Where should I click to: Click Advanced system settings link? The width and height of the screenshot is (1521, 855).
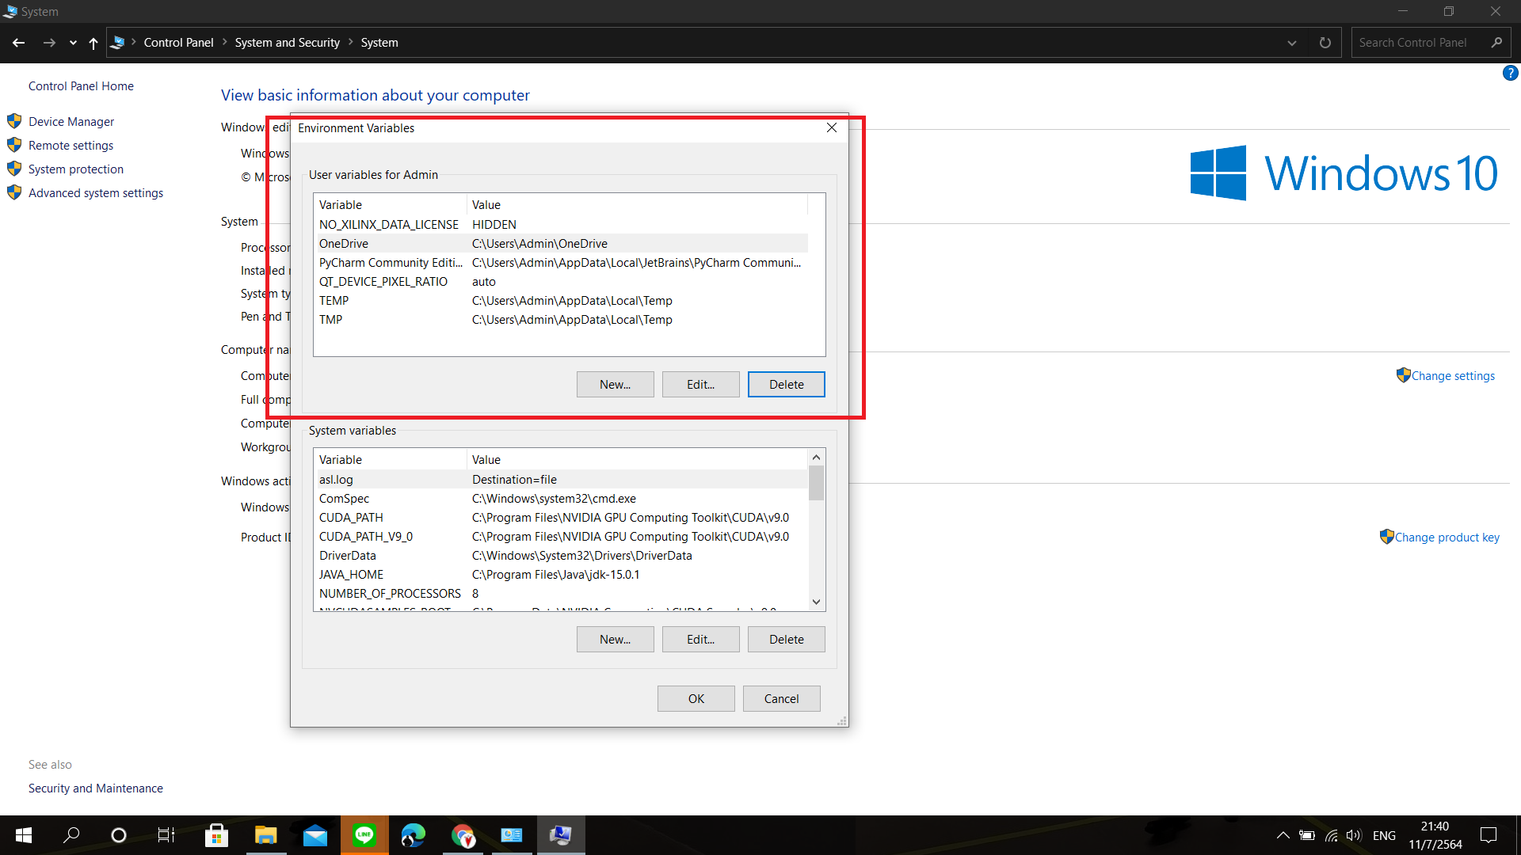96,193
